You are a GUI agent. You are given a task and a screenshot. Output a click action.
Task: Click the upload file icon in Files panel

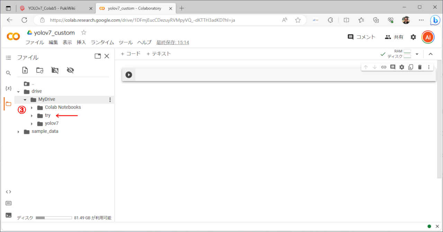tap(25, 70)
